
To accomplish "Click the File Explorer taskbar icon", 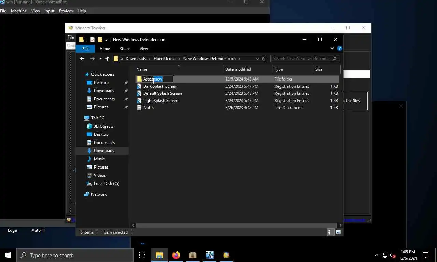I will pyautogui.click(x=159, y=255).
